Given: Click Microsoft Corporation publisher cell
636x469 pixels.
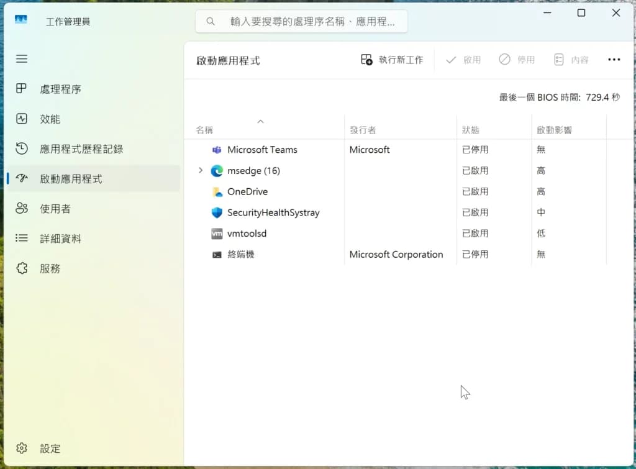Looking at the screenshot, I should pyautogui.click(x=396, y=255).
